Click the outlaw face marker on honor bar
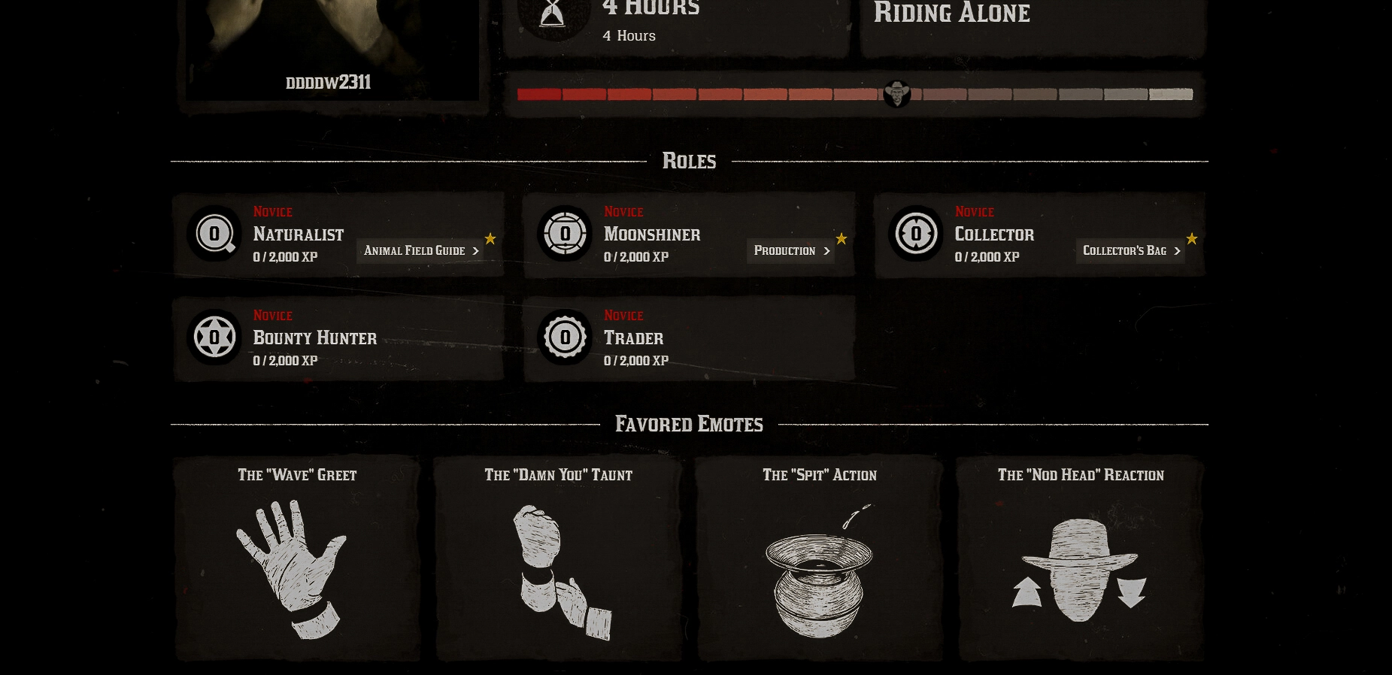This screenshot has height=675, width=1392. [896, 94]
